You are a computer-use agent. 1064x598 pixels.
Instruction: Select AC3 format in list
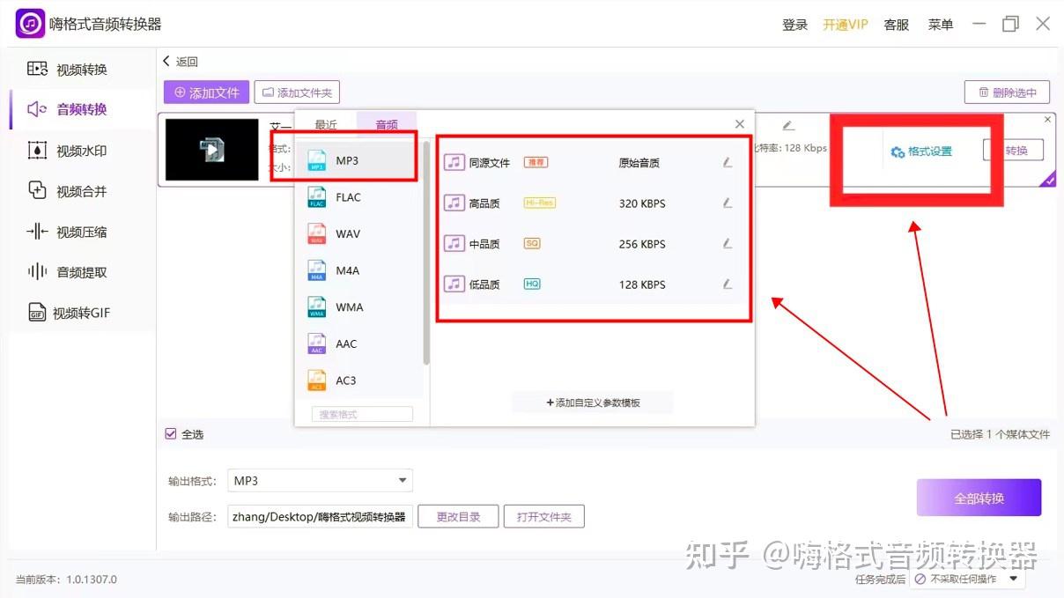coord(360,380)
